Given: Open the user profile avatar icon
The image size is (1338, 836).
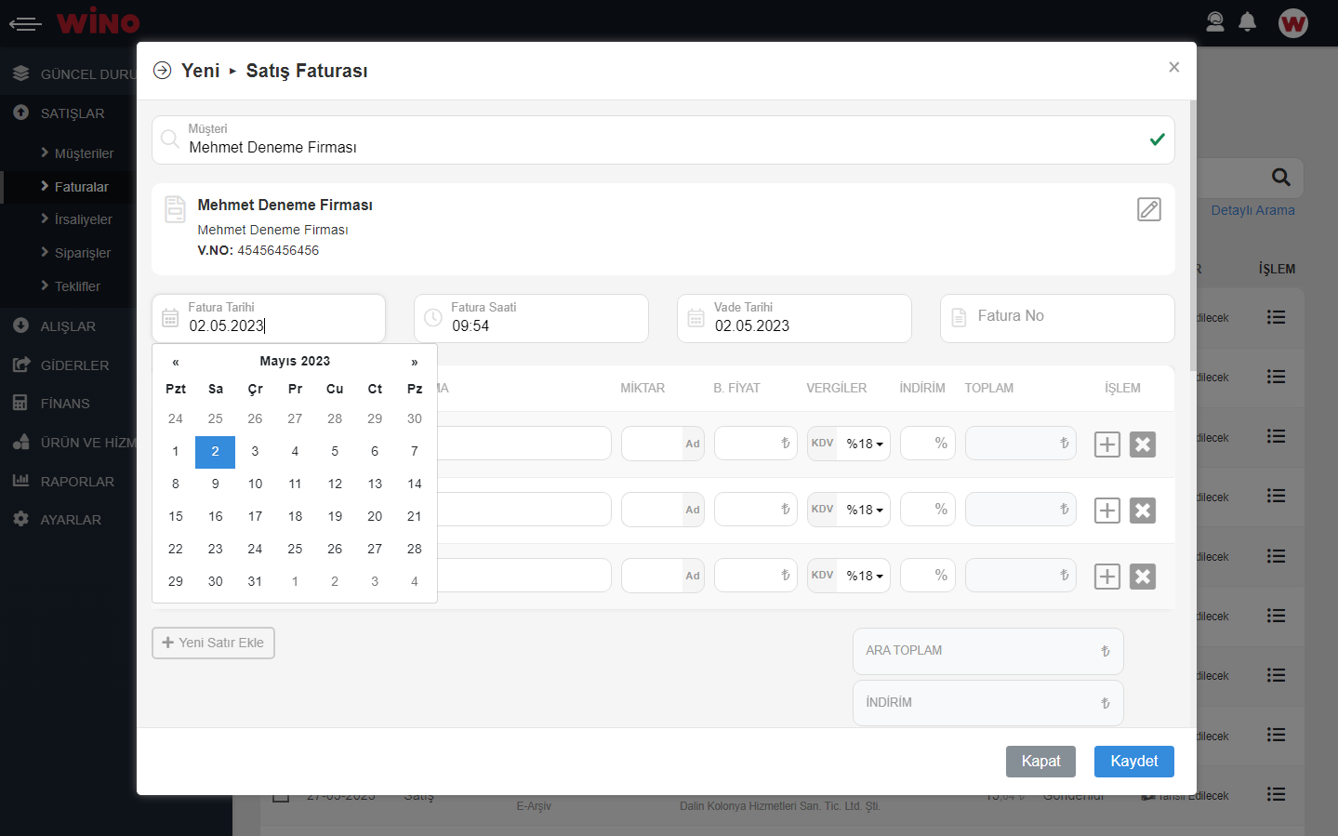Looking at the screenshot, I should coord(1292,23).
